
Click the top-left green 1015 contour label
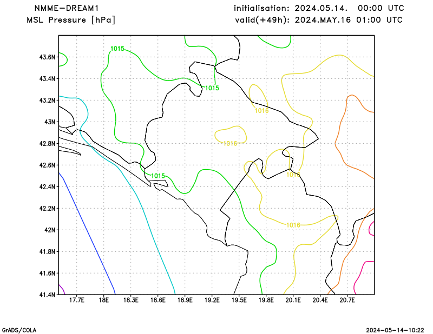[x=117, y=49]
